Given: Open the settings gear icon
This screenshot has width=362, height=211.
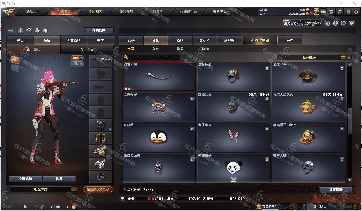Looking at the screenshot, I should 348,12.
